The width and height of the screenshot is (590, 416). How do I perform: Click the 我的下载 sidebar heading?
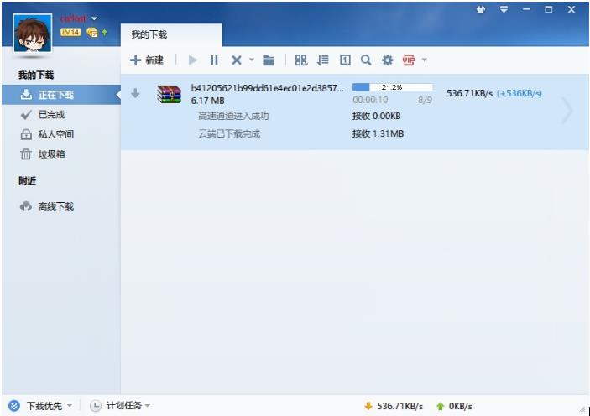(x=36, y=75)
